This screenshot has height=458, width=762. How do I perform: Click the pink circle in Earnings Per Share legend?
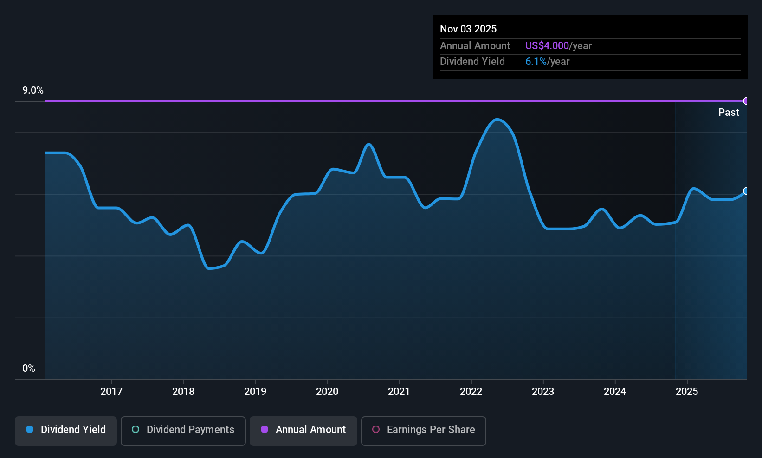coord(376,429)
